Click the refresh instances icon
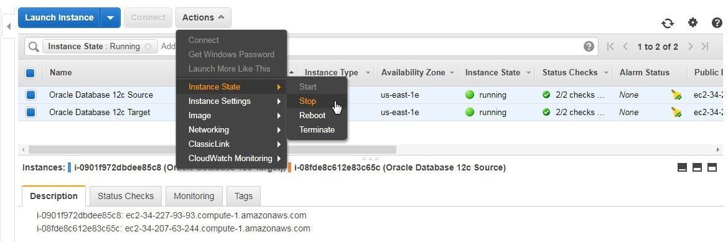 tap(668, 23)
